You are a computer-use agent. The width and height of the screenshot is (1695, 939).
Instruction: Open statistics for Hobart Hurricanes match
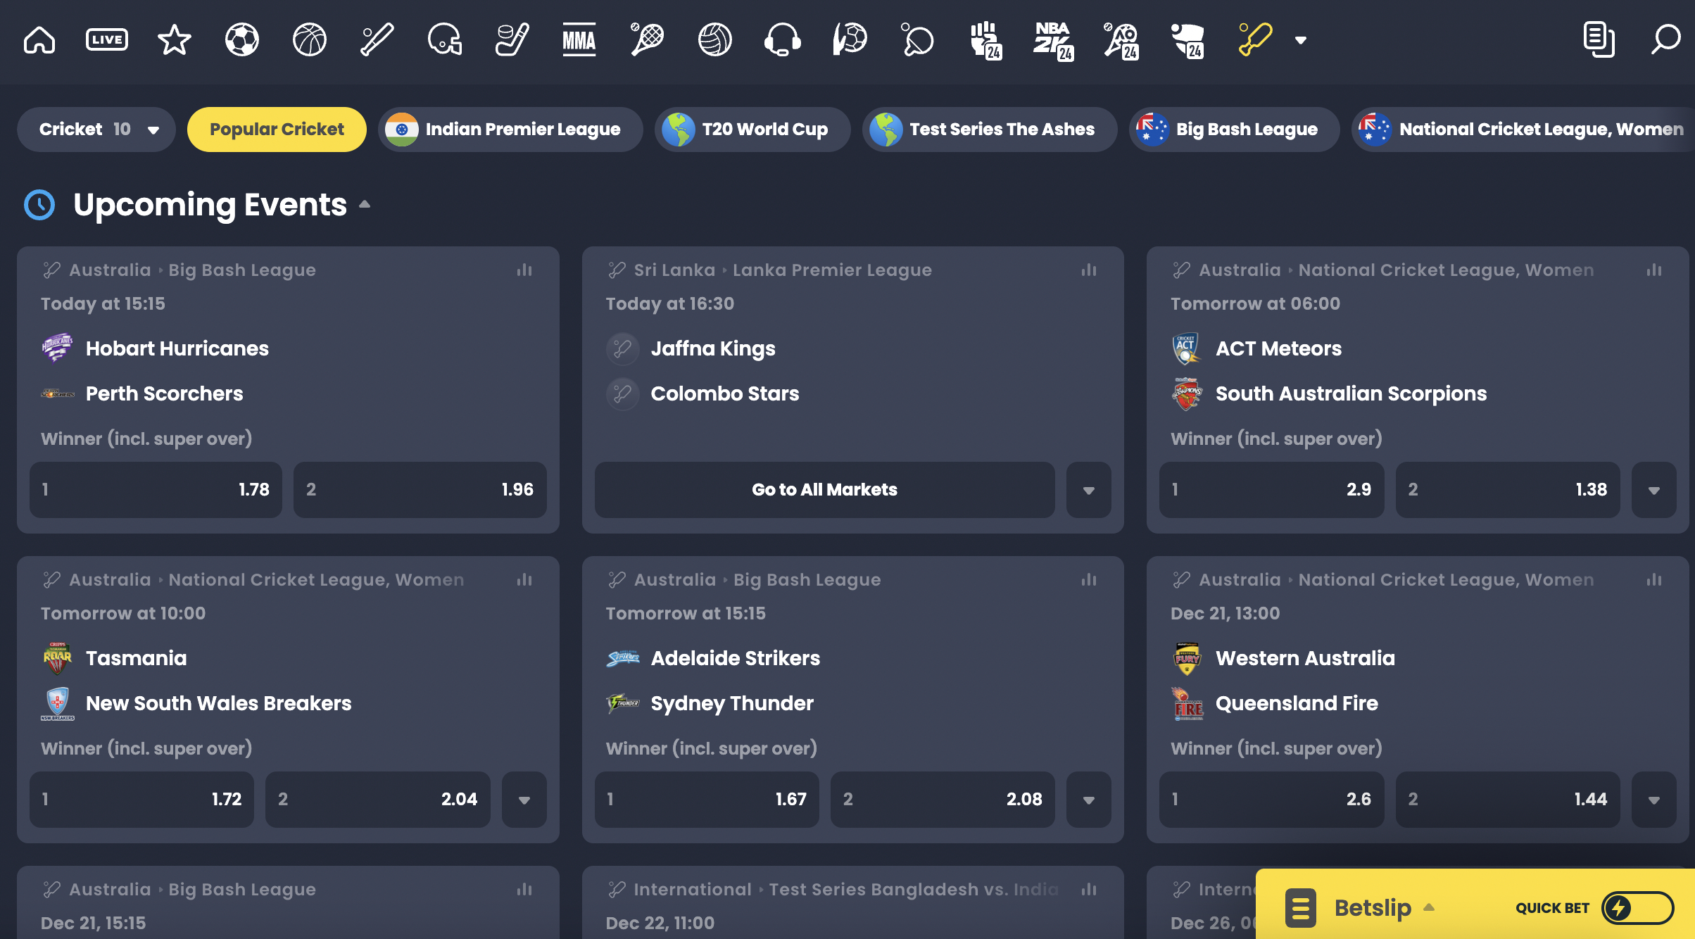point(524,270)
